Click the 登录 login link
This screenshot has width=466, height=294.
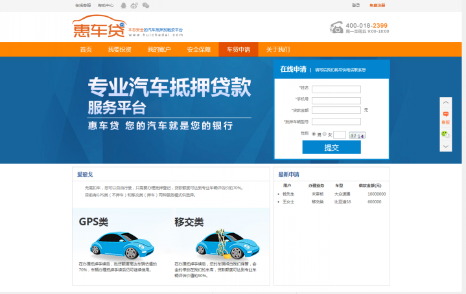click(x=356, y=5)
